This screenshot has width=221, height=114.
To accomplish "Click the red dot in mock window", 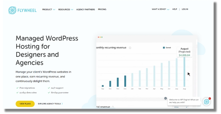I will tap(98, 37).
